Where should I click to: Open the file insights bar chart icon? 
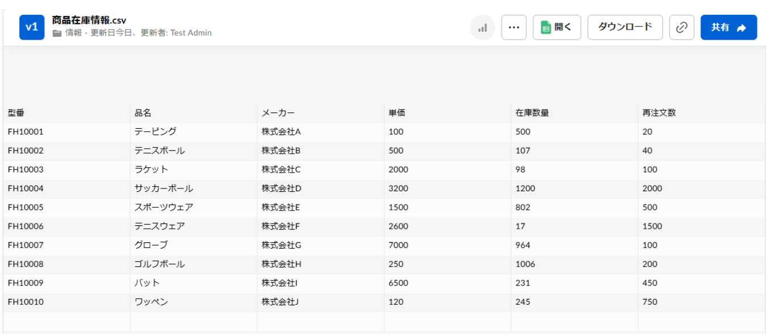point(483,27)
